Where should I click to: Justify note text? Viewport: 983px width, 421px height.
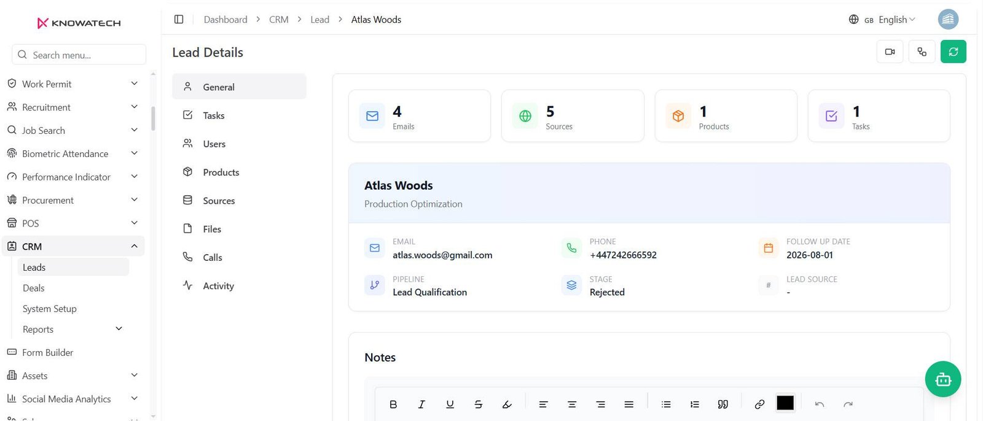(629, 404)
